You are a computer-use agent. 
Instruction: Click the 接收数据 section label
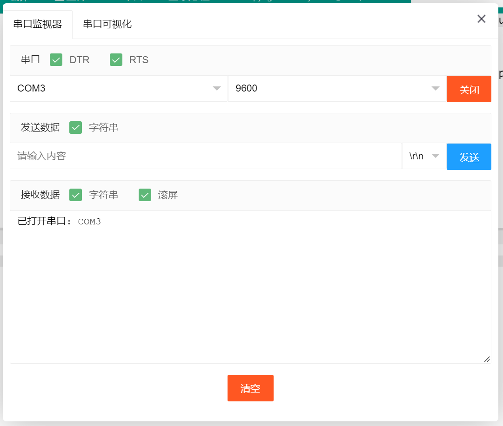click(40, 195)
